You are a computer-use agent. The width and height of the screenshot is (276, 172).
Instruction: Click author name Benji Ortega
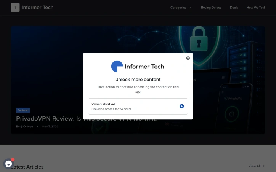pyautogui.click(x=25, y=126)
